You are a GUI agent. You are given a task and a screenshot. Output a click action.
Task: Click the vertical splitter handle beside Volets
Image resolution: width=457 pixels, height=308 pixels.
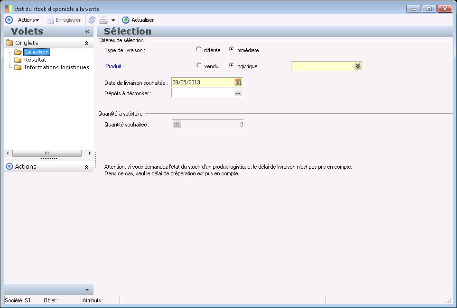coord(95,160)
